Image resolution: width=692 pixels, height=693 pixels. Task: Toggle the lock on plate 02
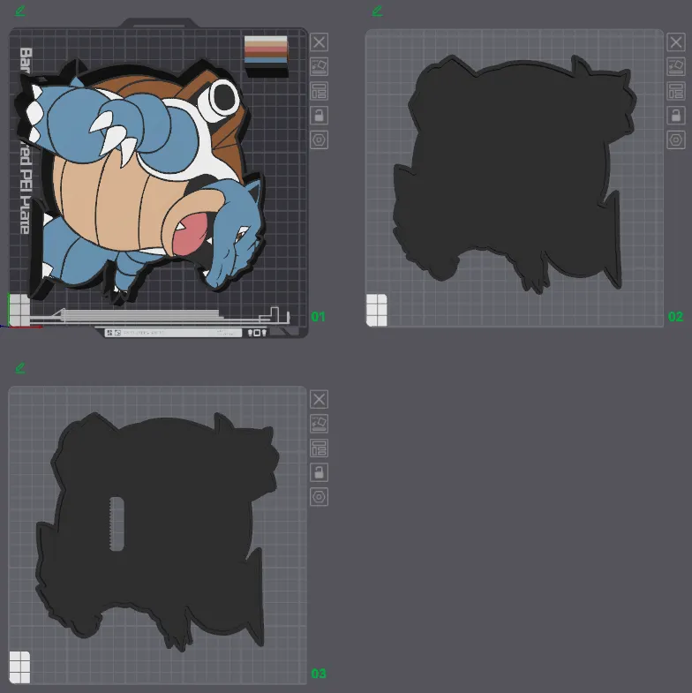675,116
